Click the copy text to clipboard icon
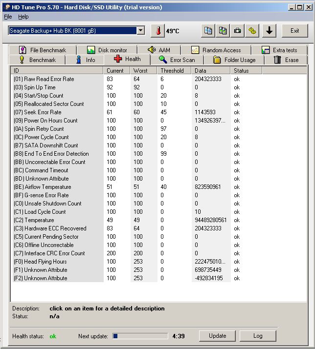 coord(208,31)
